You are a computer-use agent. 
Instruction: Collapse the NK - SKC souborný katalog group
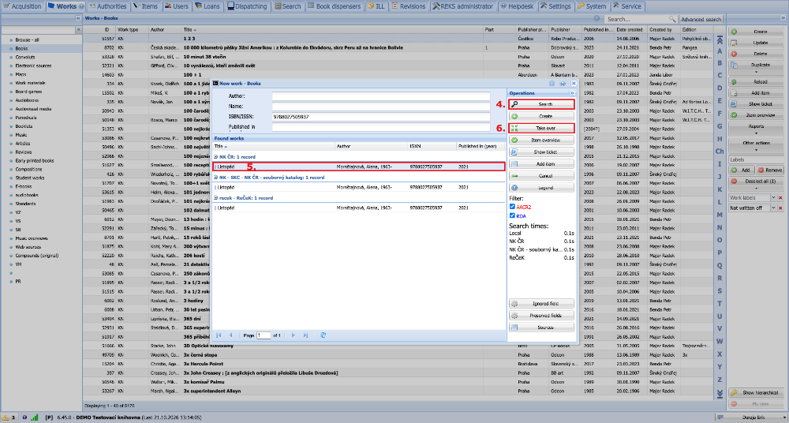pyautogui.click(x=216, y=178)
